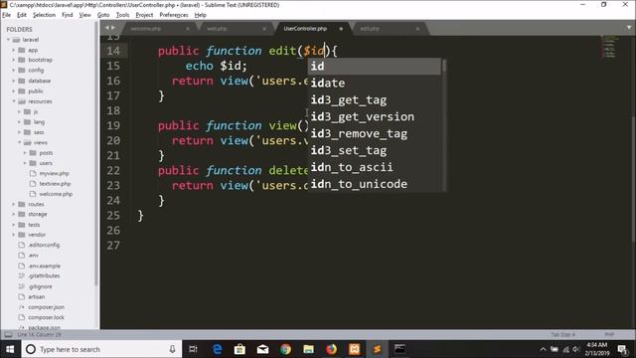Screen dimensions: 636x358
Task: Open composer.lock in sidebar
Action: (x=46, y=317)
